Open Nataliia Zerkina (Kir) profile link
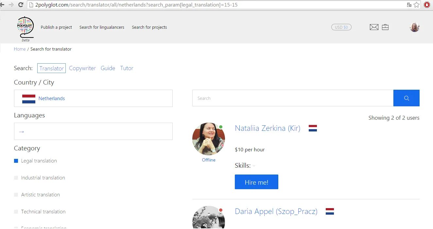 [268, 128]
